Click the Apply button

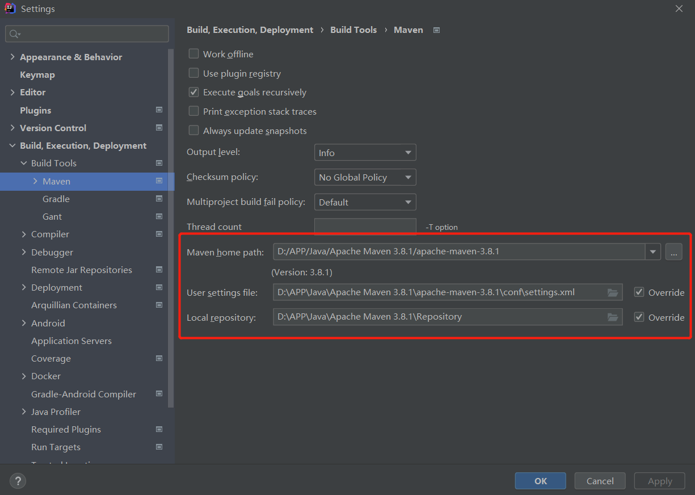(x=660, y=481)
